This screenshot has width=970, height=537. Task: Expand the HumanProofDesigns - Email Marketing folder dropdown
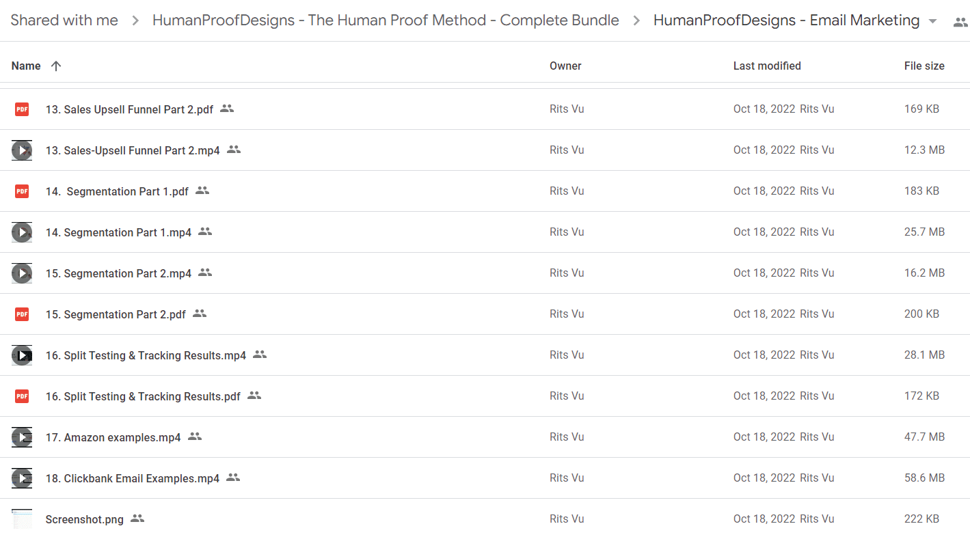(x=933, y=21)
